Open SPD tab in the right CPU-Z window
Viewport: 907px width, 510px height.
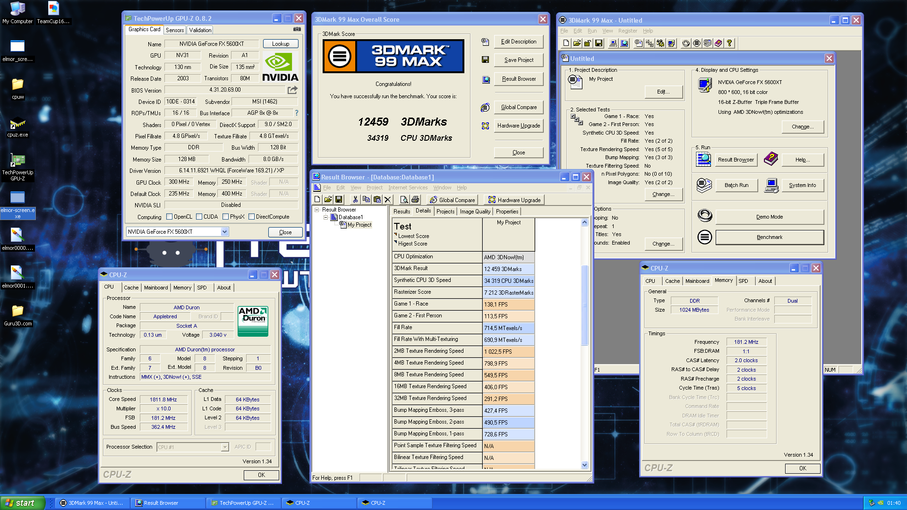(744, 281)
